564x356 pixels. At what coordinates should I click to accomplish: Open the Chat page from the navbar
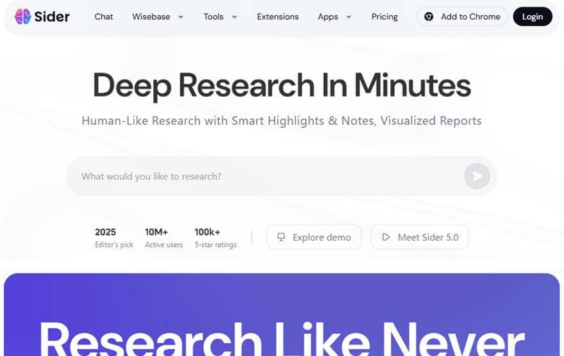point(104,17)
